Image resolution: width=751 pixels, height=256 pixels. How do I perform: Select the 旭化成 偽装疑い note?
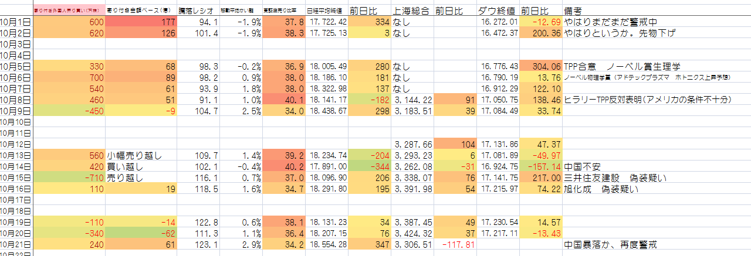(x=601, y=189)
